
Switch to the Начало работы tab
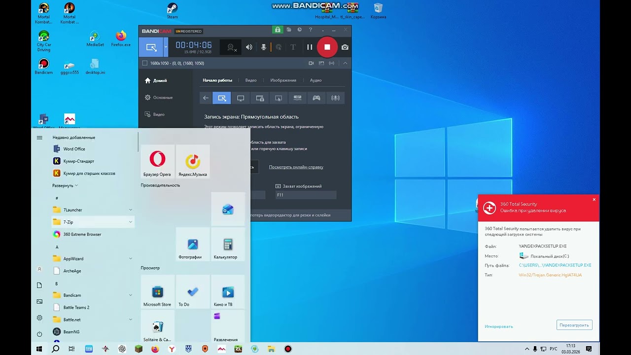click(x=217, y=80)
